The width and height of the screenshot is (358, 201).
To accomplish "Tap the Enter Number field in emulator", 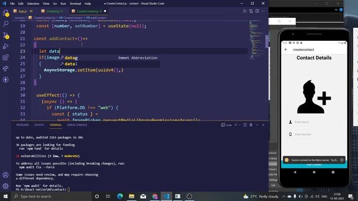I will pos(314,134).
